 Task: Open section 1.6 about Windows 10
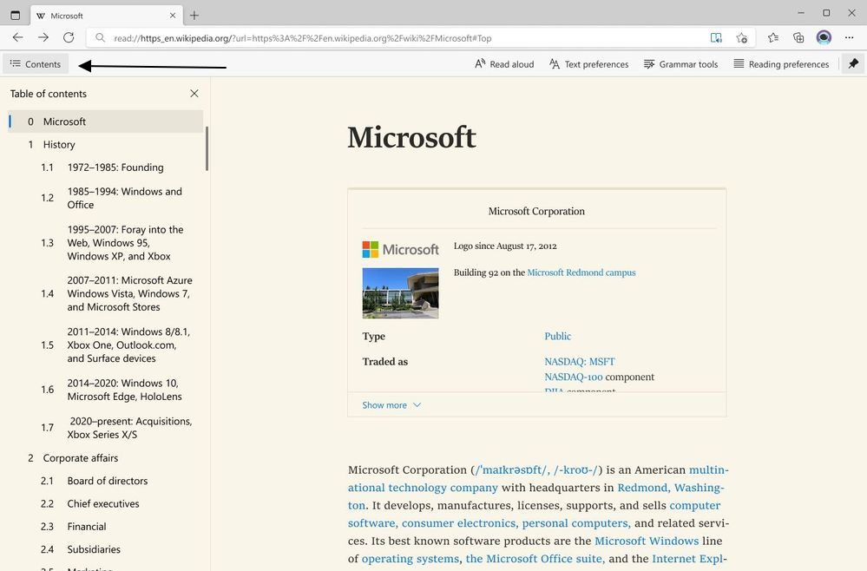click(x=106, y=390)
